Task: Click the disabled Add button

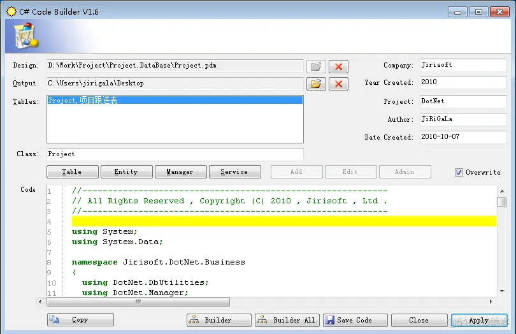Action: 296,171
